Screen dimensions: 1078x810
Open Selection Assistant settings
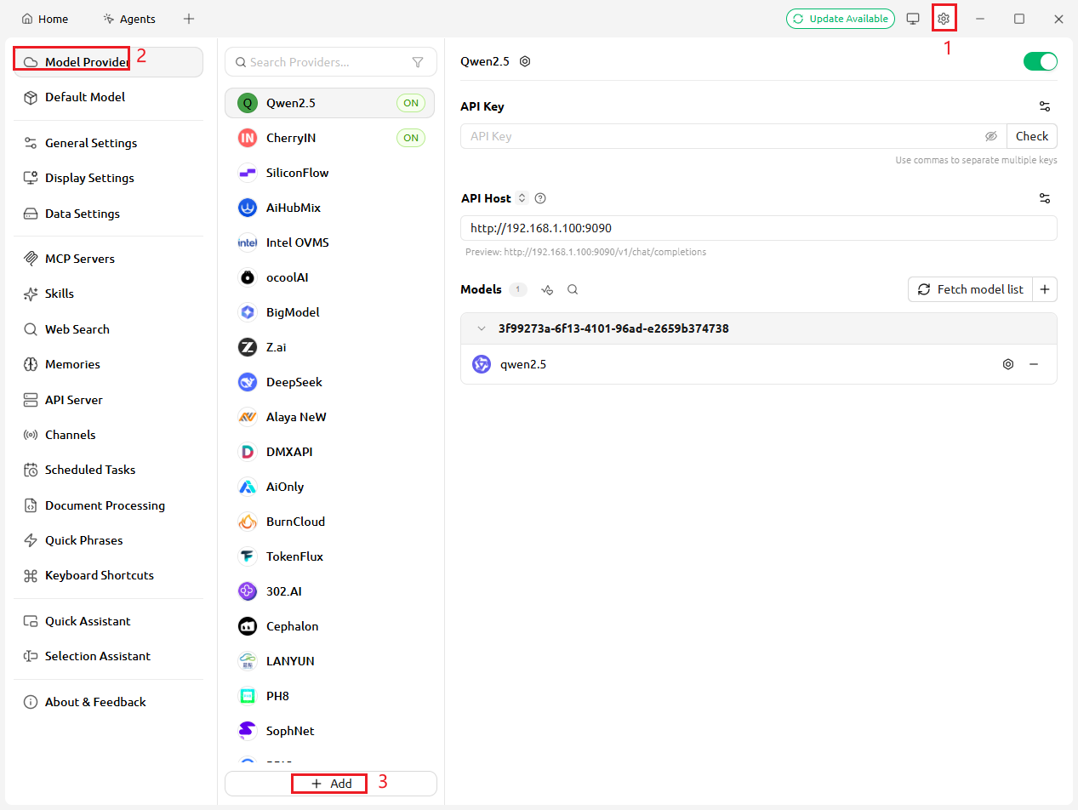click(109, 656)
